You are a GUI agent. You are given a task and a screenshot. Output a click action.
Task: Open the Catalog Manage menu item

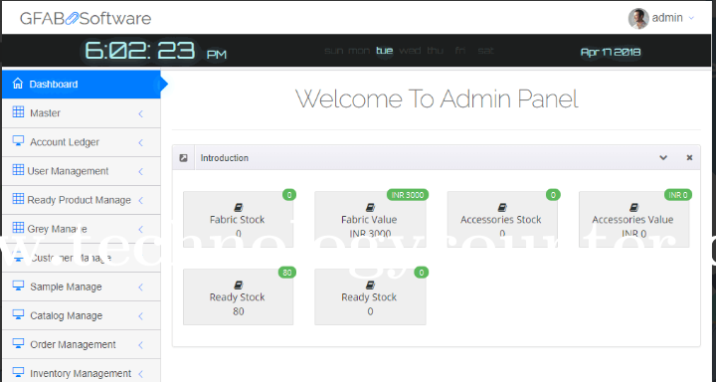pos(82,315)
